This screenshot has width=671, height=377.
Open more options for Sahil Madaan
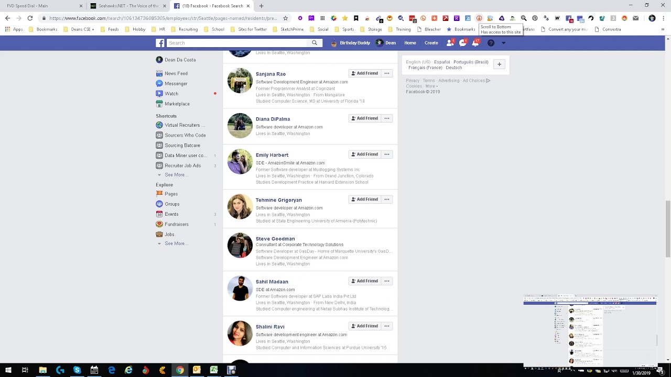(387, 281)
